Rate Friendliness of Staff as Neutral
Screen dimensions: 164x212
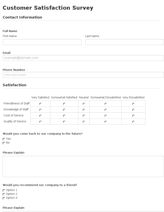tap(84, 104)
